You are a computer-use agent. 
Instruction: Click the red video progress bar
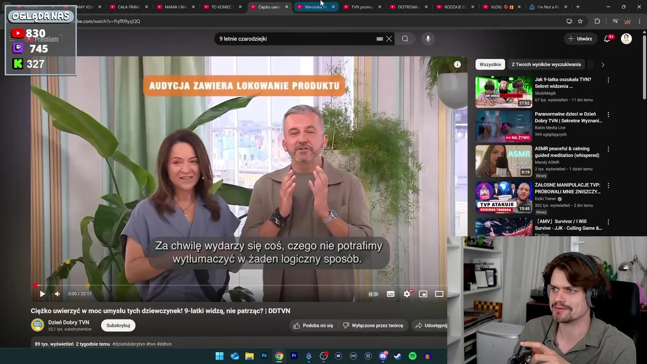[238, 286]
